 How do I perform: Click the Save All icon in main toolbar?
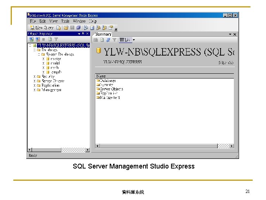click(78, 27)
